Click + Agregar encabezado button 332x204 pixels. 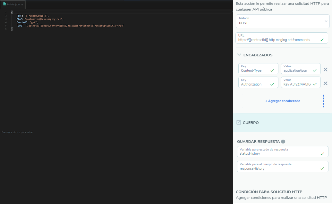point(283,101)
